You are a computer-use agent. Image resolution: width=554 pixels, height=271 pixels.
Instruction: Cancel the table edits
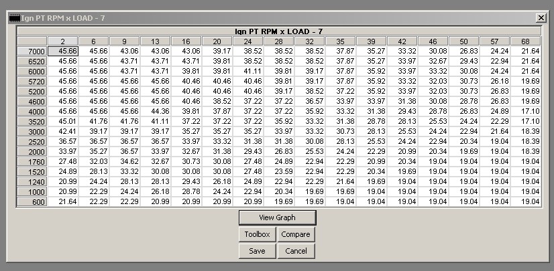pyautogui.click(x=296, y=252)
